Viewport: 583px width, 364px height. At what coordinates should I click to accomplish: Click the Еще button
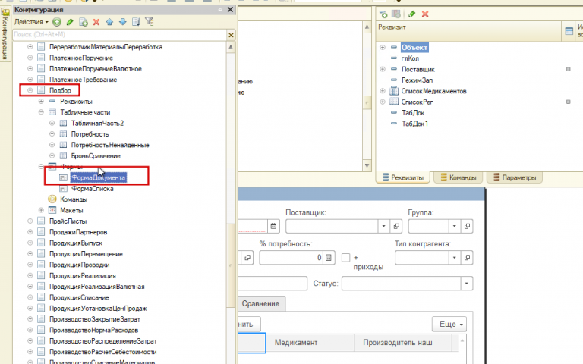point(449,325)
